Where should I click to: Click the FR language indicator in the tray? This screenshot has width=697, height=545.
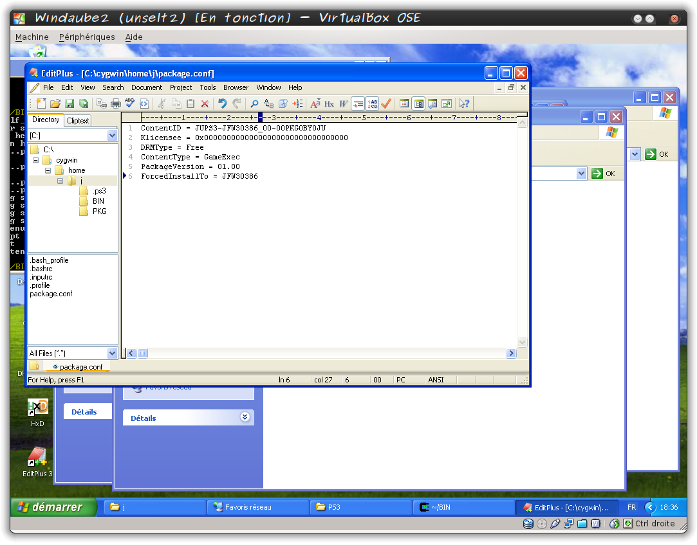pos(631,507)
